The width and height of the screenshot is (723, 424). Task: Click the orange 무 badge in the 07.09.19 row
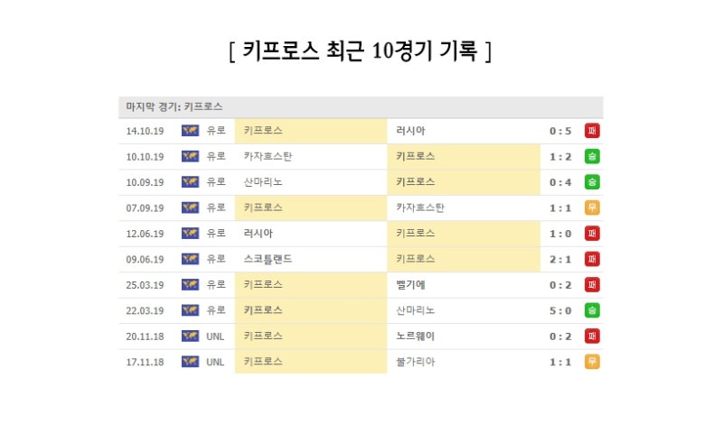[x=592, y=207]
